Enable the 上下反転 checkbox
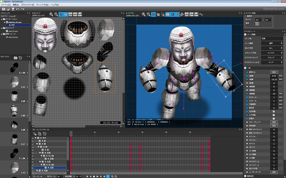 pos(273,115)
